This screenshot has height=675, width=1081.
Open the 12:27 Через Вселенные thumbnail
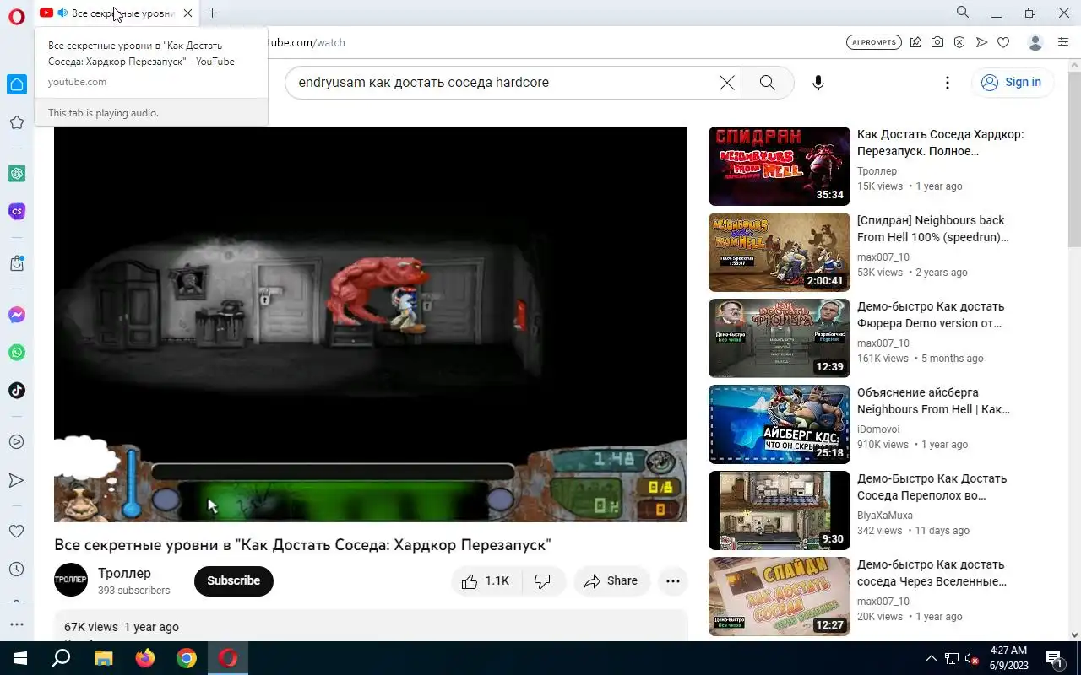tap(780, 597)
